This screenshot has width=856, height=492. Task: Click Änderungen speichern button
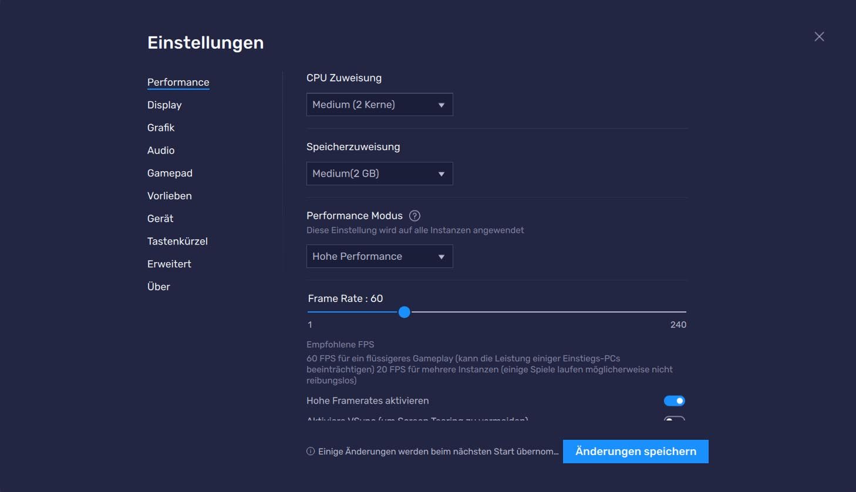pyautogui.click(x=636, y=452)
